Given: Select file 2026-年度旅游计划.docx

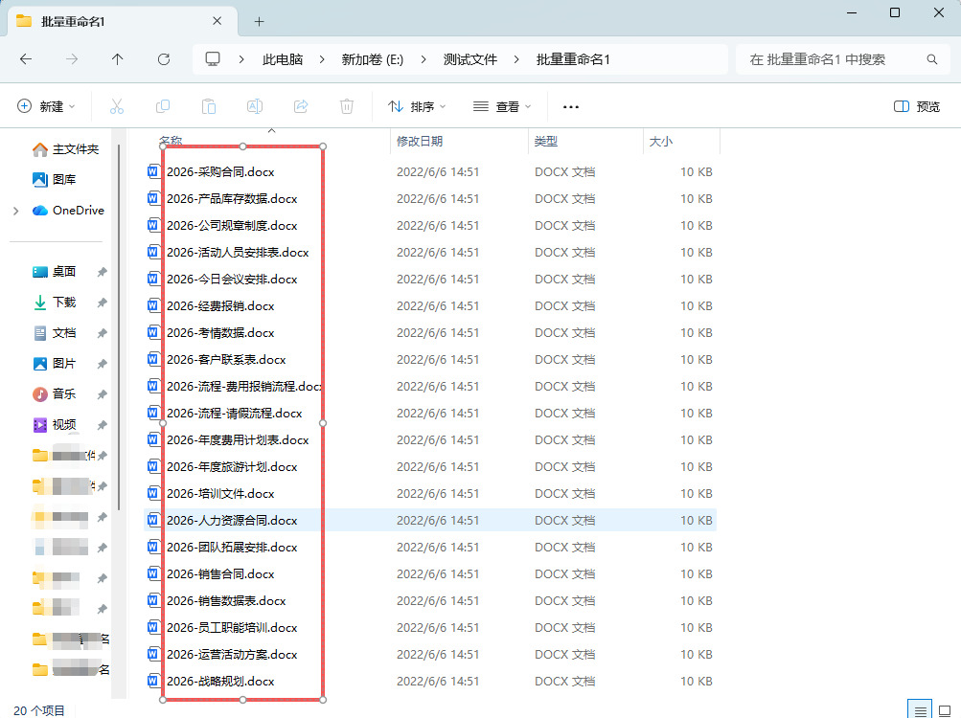Looking at the screenshot, I should [x=232, y=466].
